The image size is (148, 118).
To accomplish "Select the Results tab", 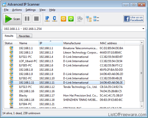I will [9, 36].
